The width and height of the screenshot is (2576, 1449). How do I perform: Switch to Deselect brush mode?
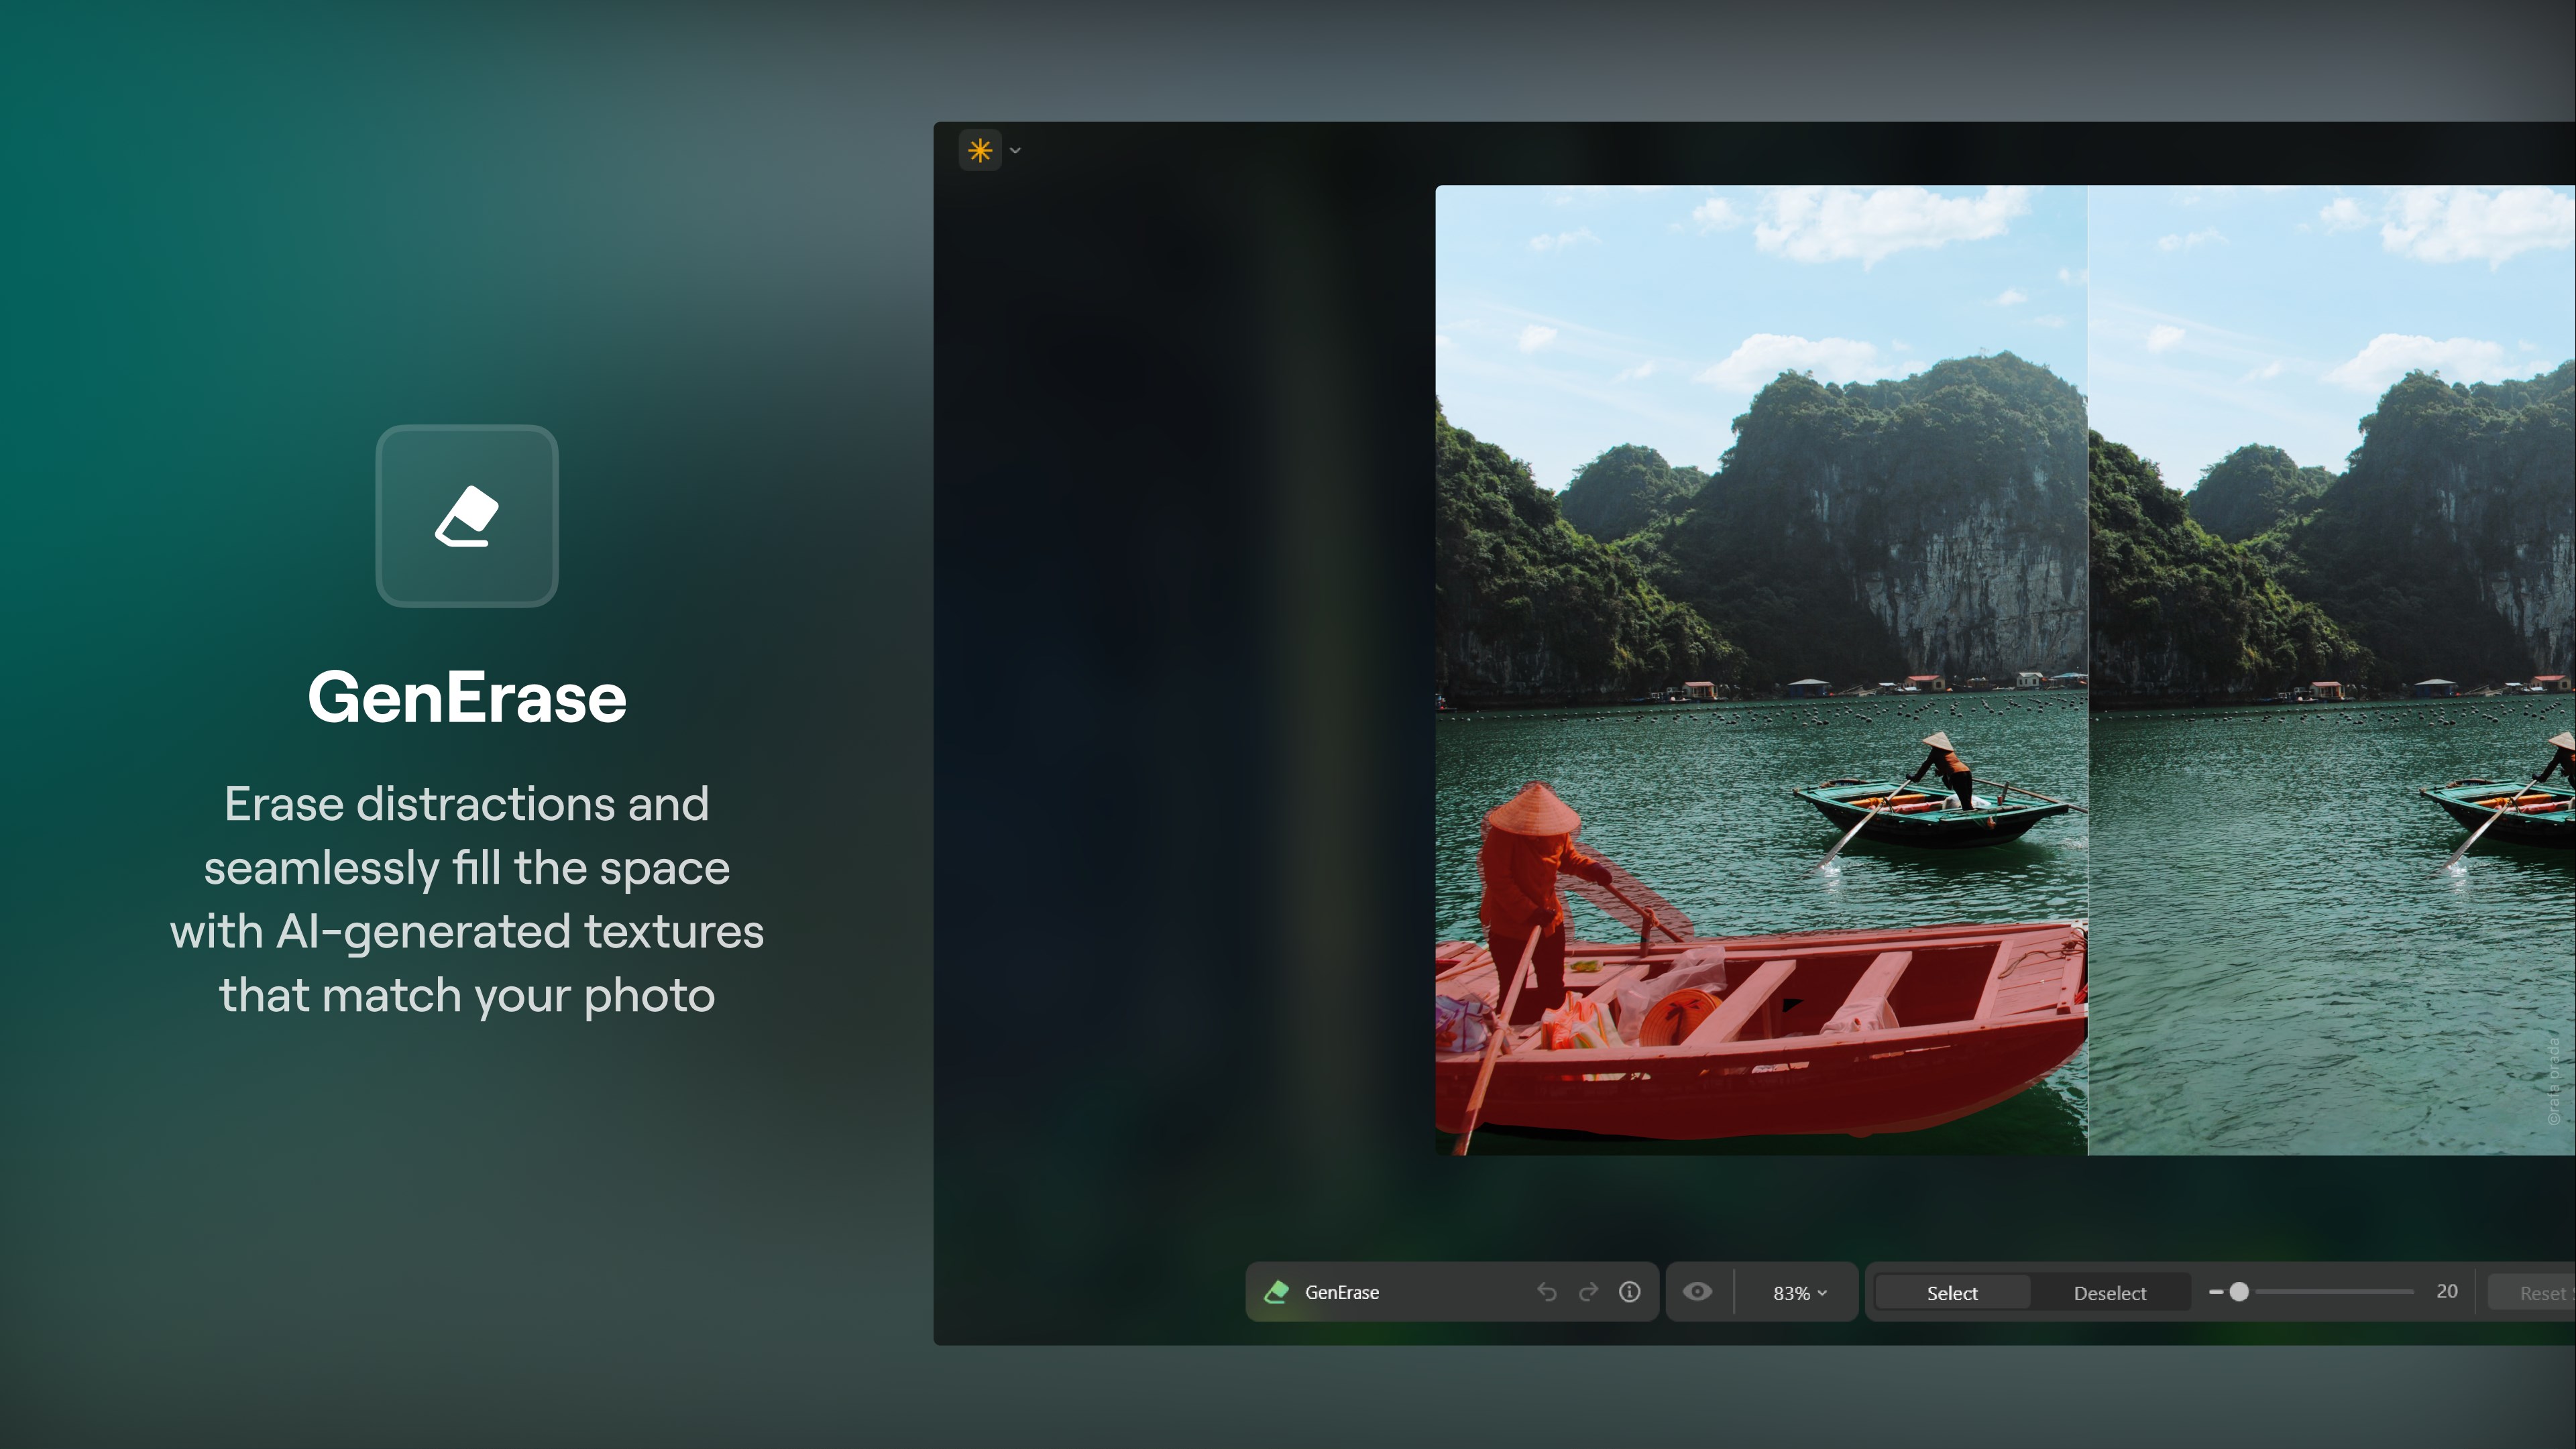[x=2110, y=1292]
